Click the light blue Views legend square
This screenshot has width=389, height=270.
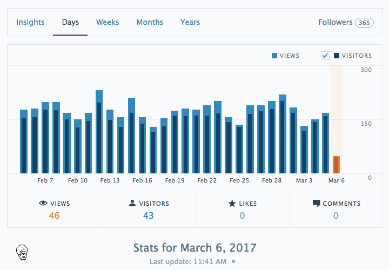(274, 56)
